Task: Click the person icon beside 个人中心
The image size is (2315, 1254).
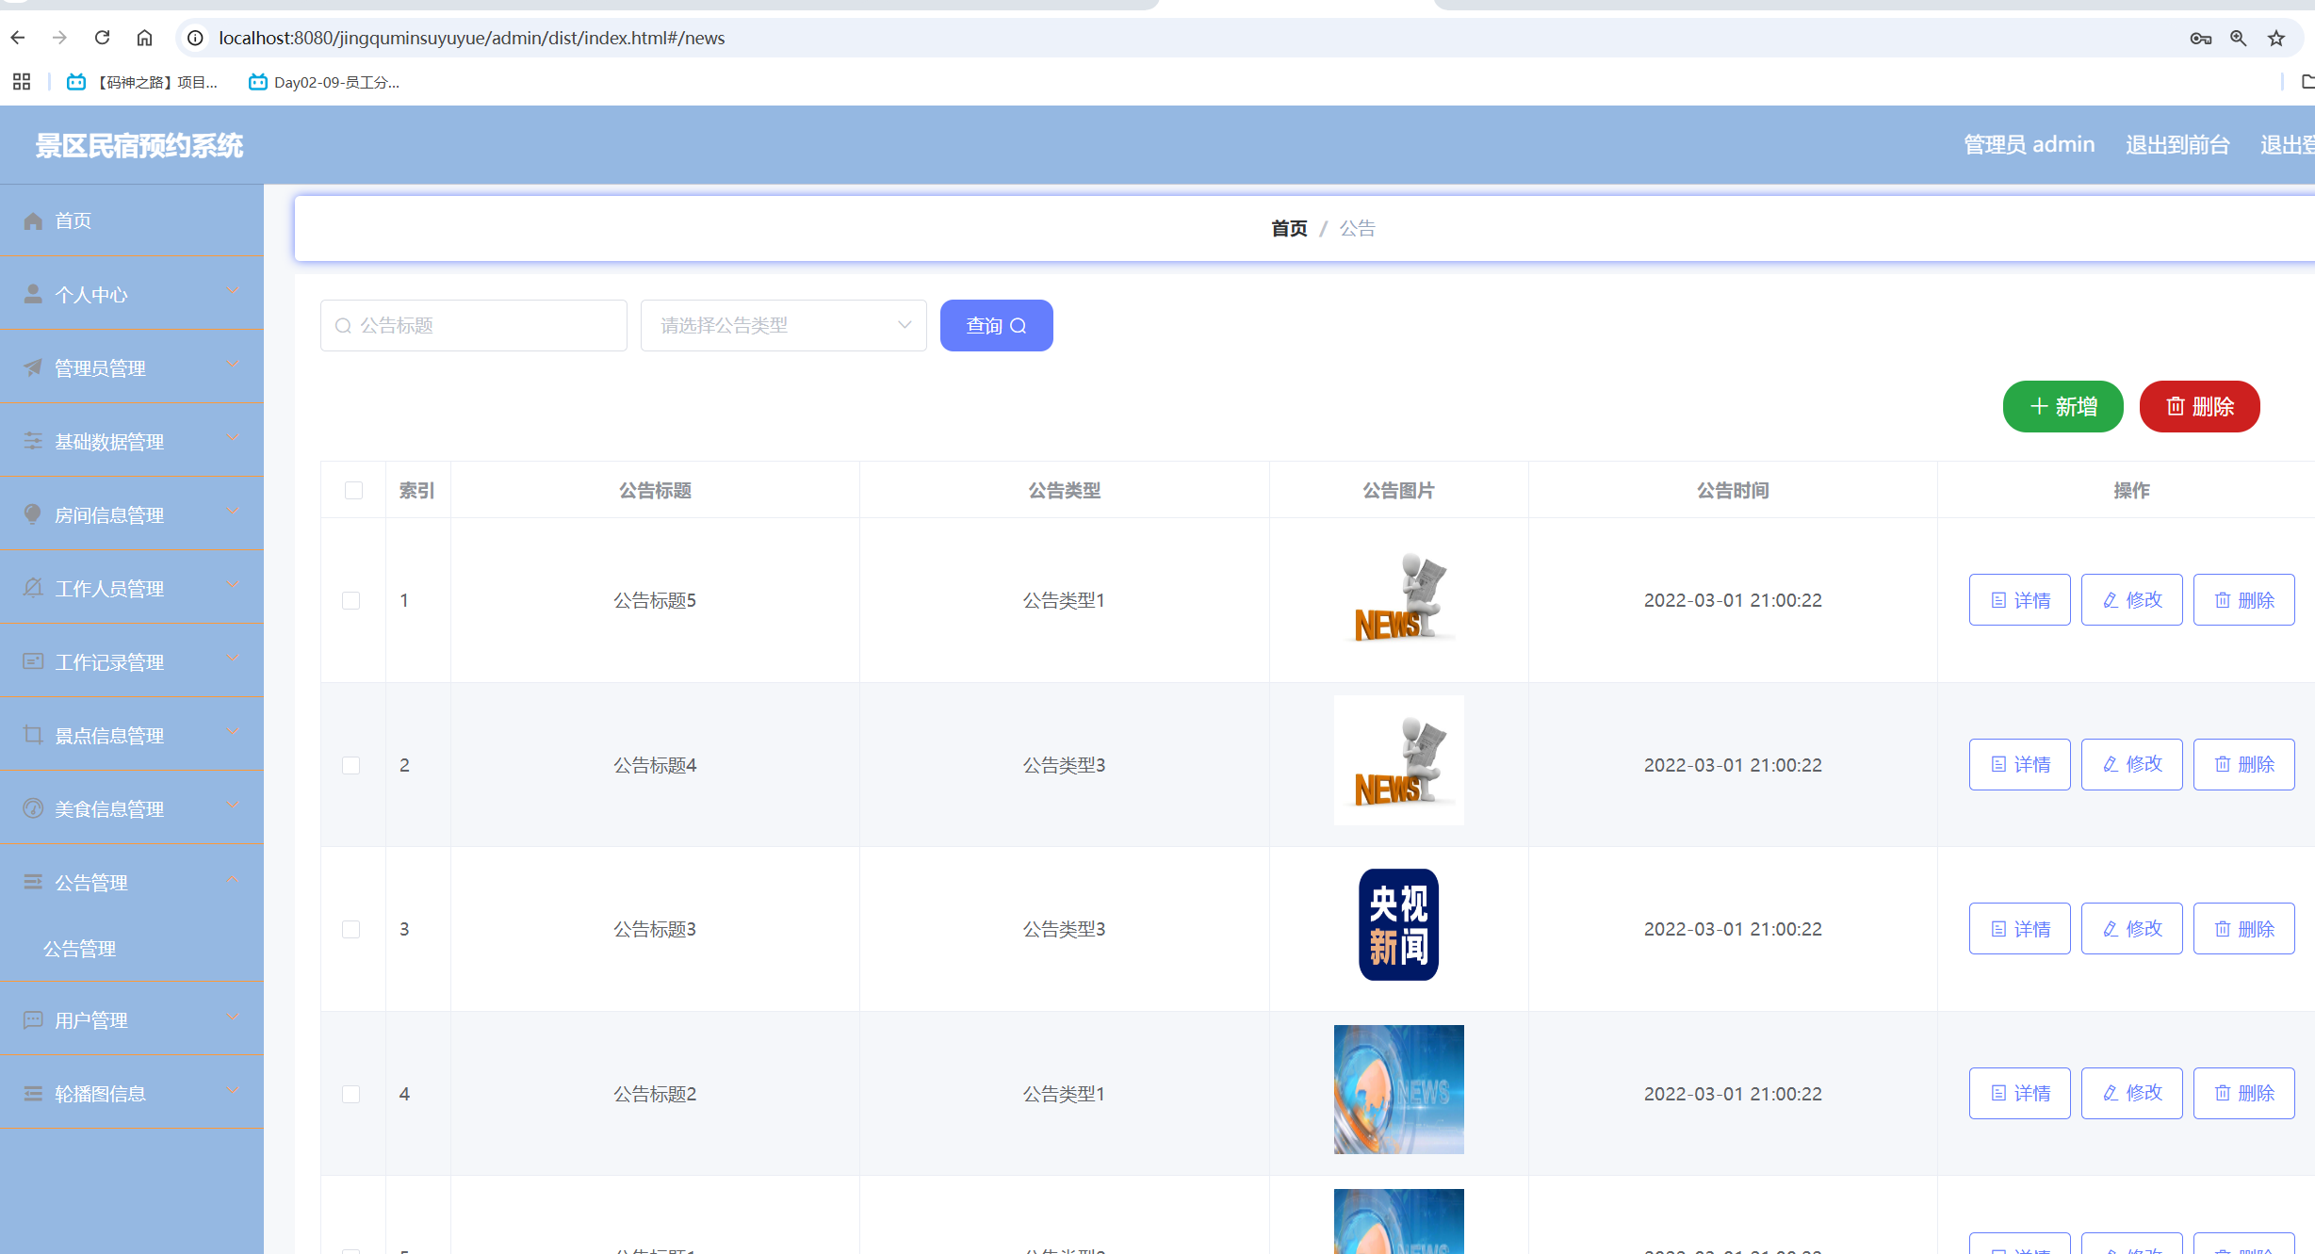Action: click(x=33, y=294)
